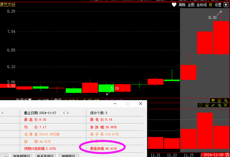Viewport: 230px width, 157px height.
Task: Click the magnifier zoom icon in the lower panel
Action: [220, 105]
